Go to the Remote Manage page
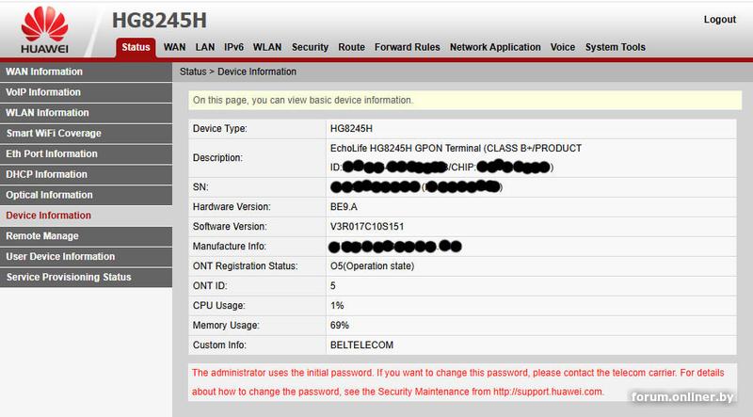 86,236
